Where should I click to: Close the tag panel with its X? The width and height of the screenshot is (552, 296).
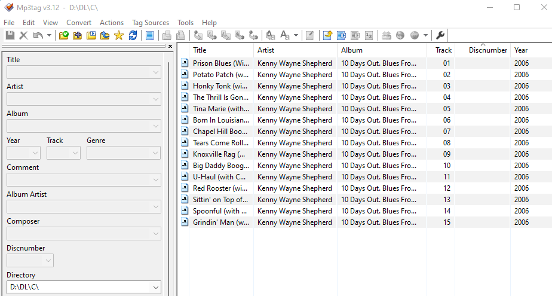point(170,47)
